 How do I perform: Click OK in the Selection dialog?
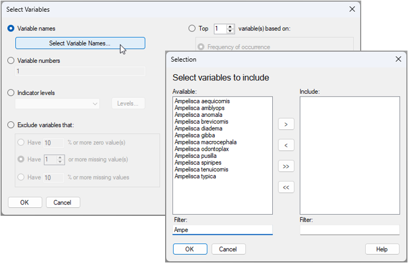189,249
